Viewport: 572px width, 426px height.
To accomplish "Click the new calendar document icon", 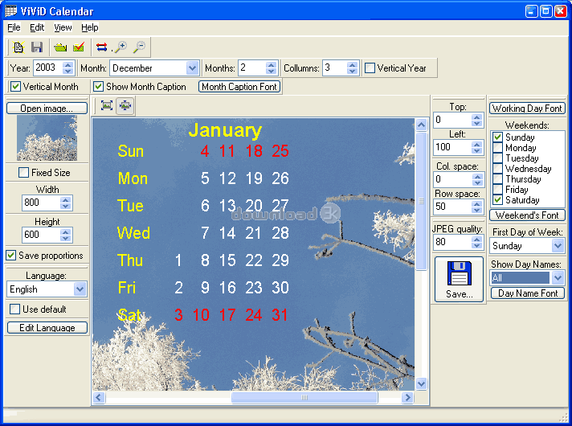I will tap(18, 47).
